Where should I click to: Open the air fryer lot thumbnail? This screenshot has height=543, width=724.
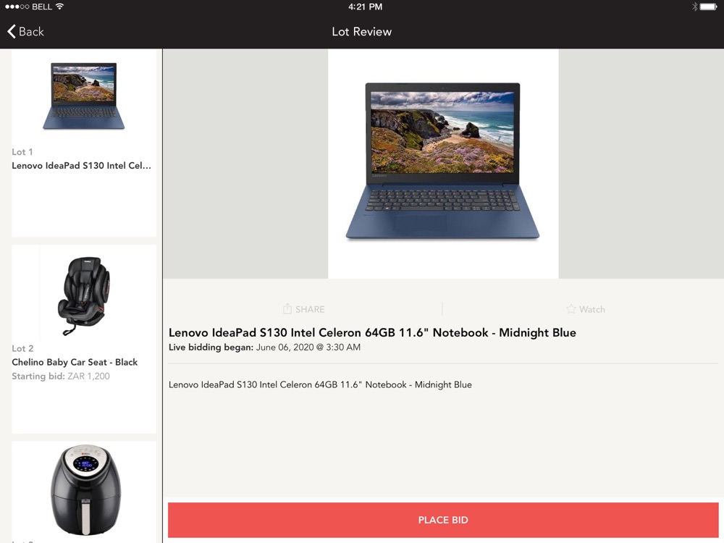84,490
